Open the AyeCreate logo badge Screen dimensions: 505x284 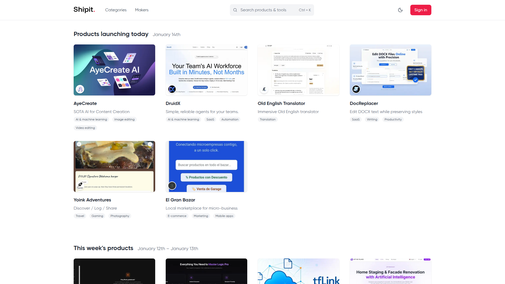[80, 89]
